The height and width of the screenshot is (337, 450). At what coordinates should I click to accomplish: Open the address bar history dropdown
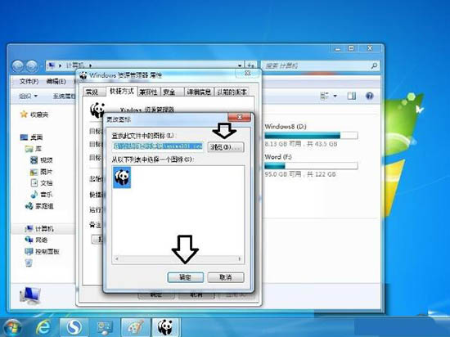[240, 65]
